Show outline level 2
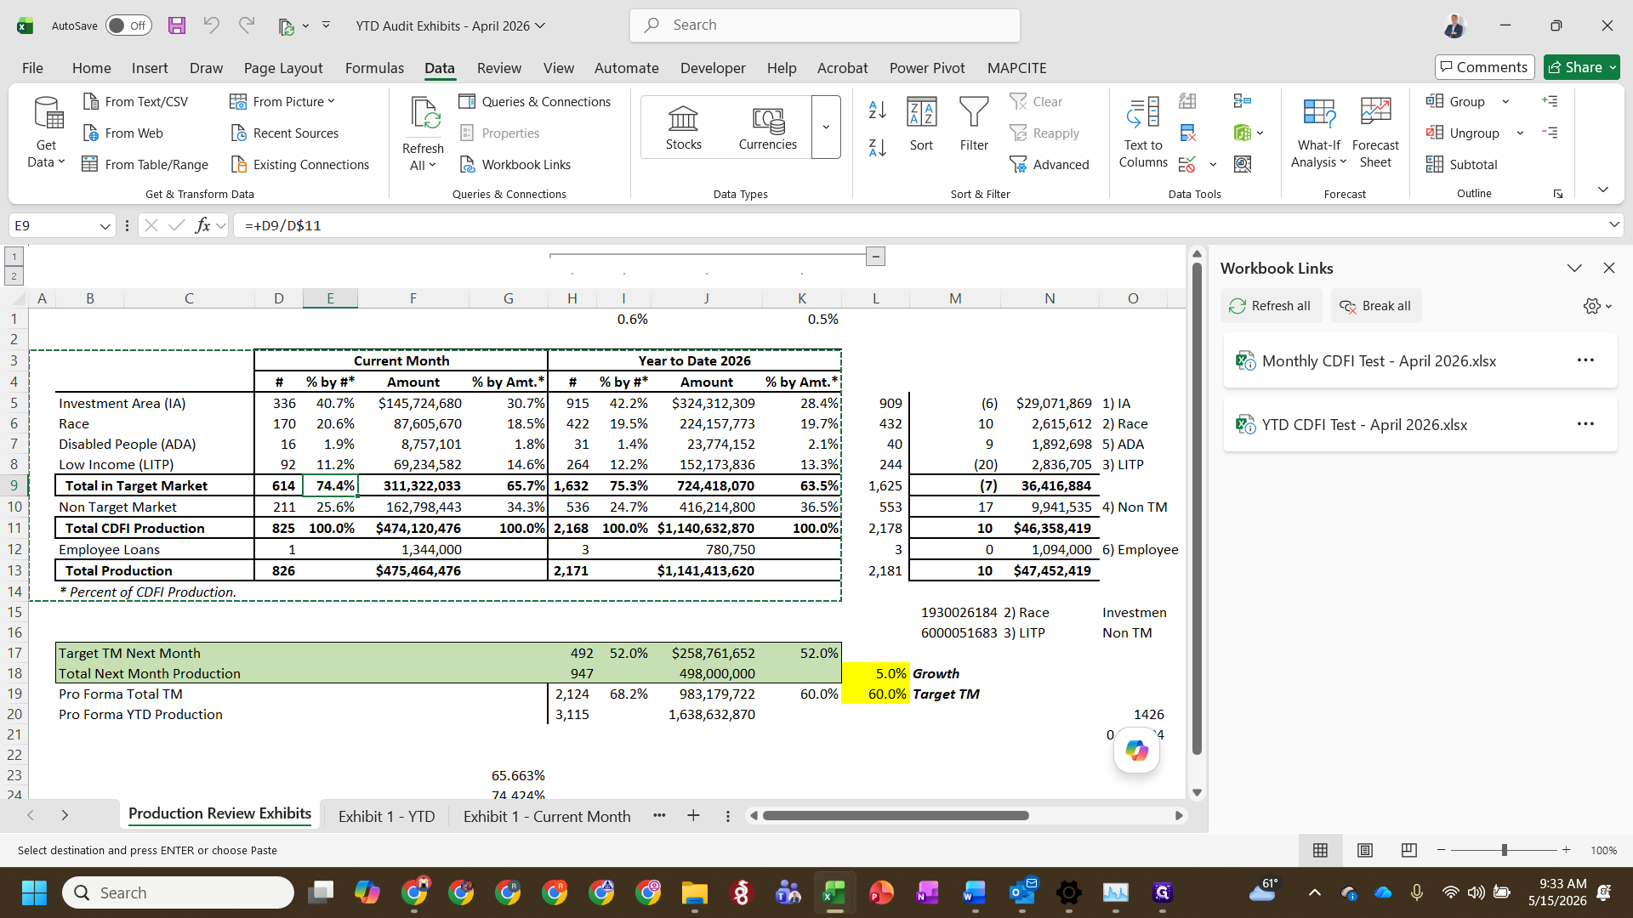The height and width of the screenshot is (918, 1633). (14, 276)
